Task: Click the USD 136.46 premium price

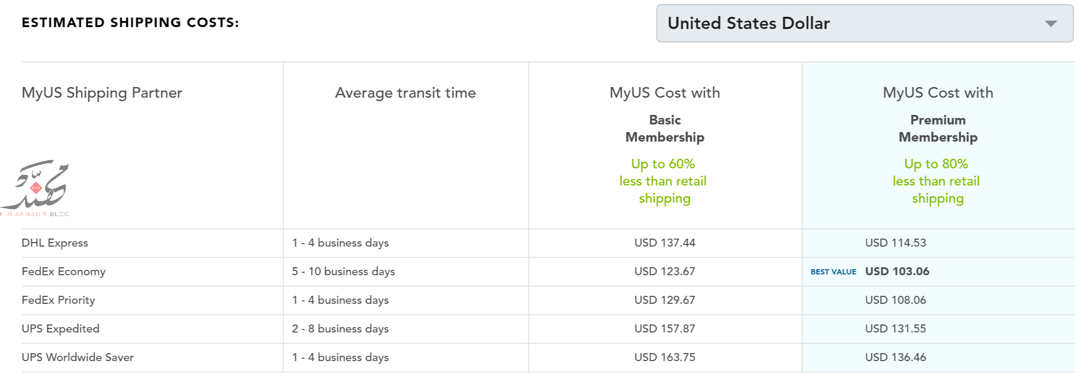Action: (x=895, y=357)
